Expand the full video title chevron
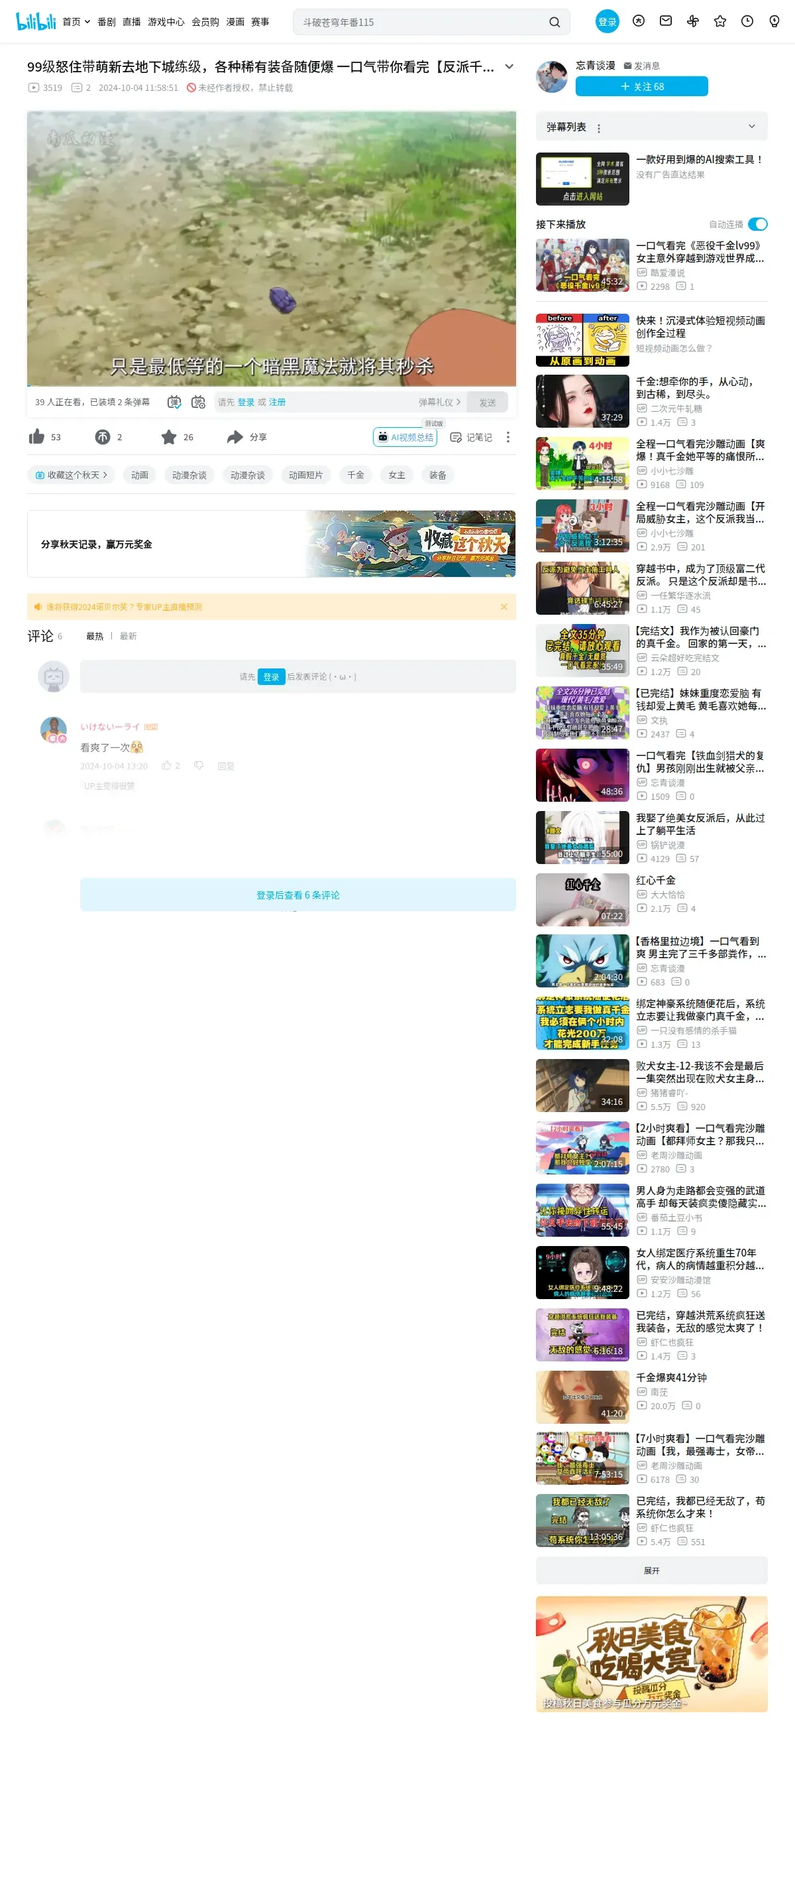The height and width of the screenshot is (1878, 795). 509,66
